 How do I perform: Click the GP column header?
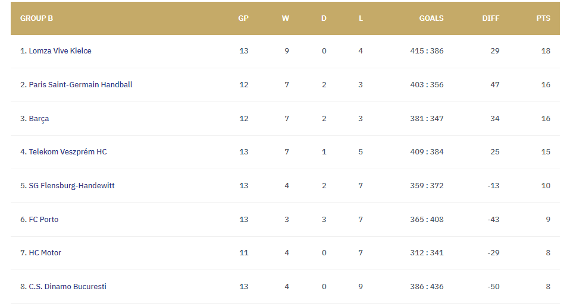click(x=243, y=18)
